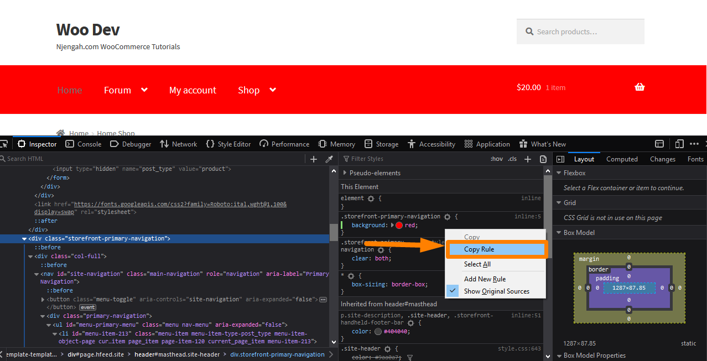Click the Home navigation link
707x361 pixels.
point(70,90)
